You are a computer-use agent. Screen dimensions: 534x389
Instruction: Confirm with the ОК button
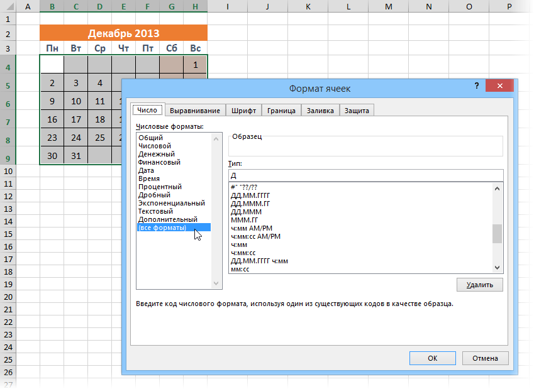pyautogui.click(x=432, y=358)
